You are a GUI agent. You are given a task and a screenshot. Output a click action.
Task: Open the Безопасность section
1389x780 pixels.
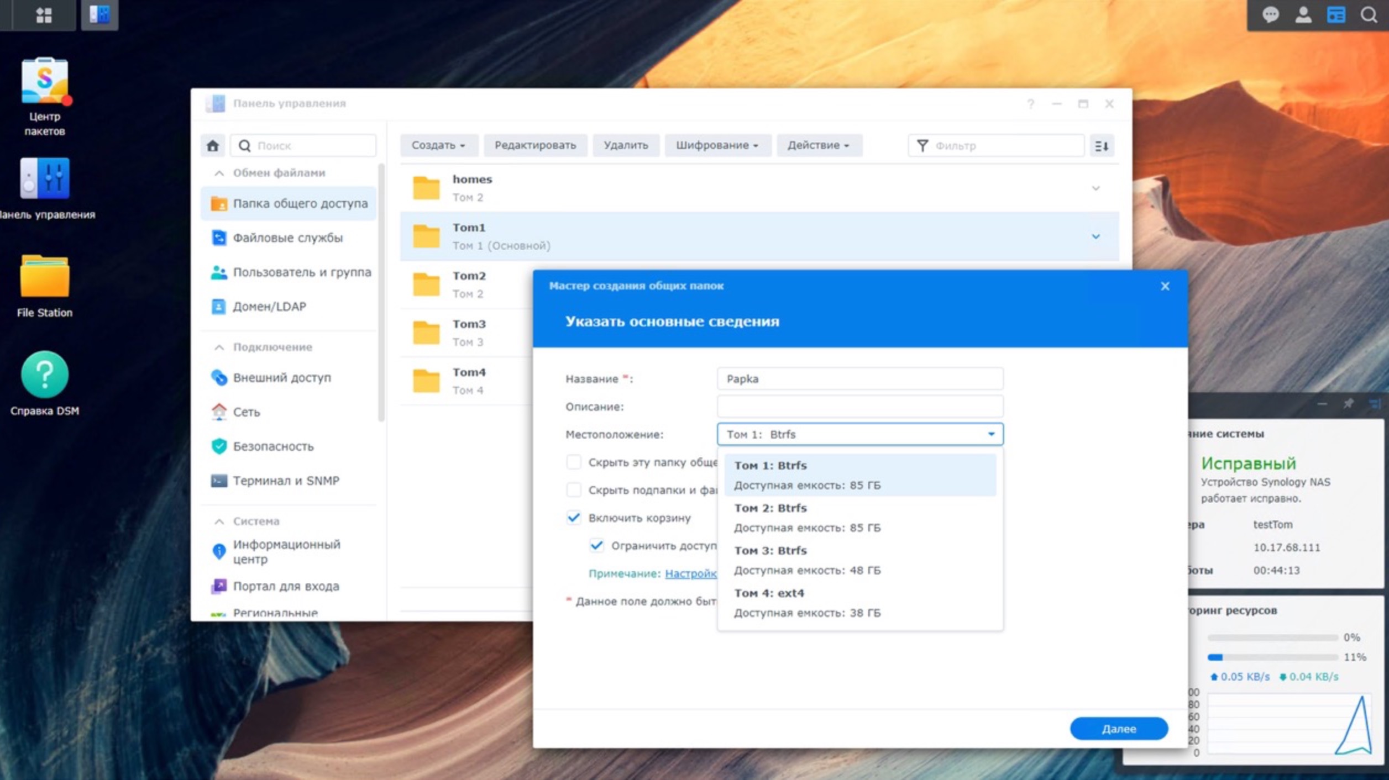(x=275, y=446)
